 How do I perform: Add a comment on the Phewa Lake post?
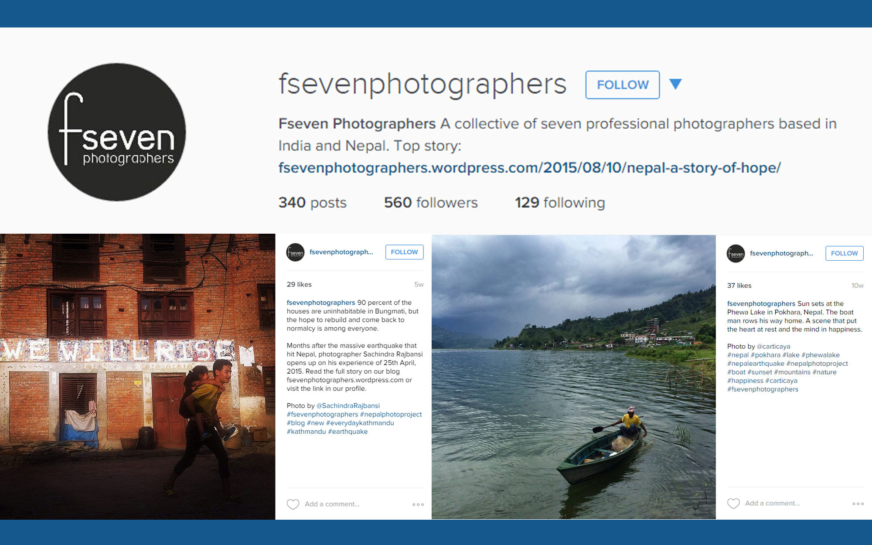click(773, 503)
